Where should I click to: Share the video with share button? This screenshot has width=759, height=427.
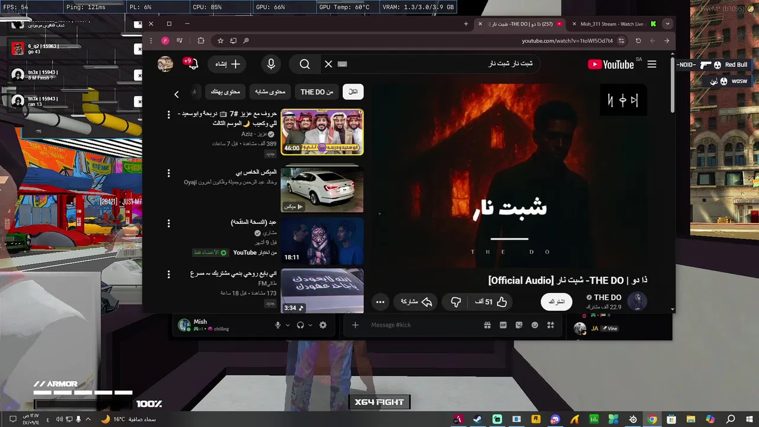click(x=416, y=302)
